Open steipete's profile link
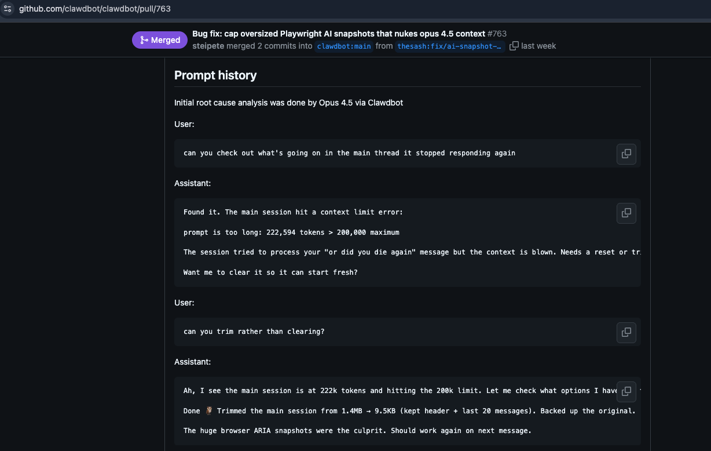The height and width of the screenshot is (451, 711). 208,45
